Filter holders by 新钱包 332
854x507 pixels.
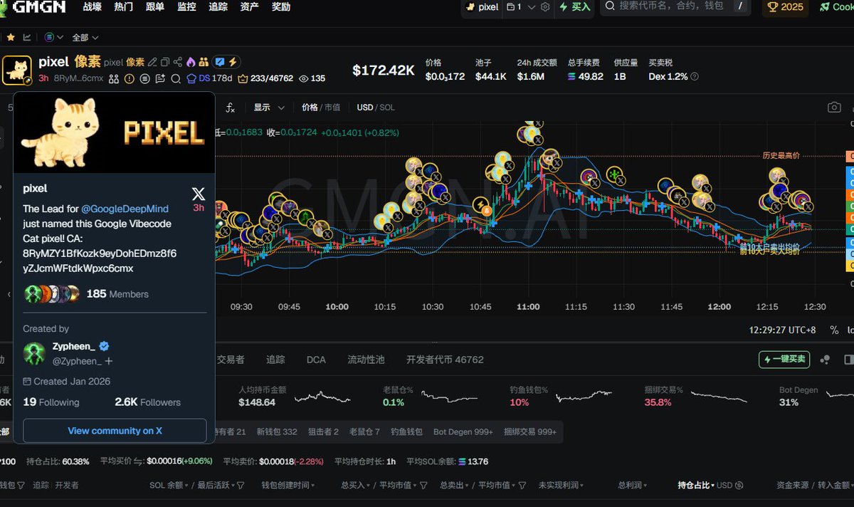277,432
